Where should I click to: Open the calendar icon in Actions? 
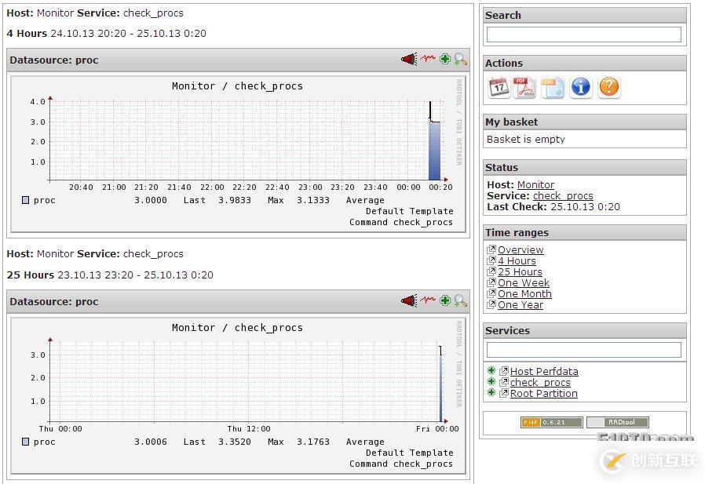[499, 87]
